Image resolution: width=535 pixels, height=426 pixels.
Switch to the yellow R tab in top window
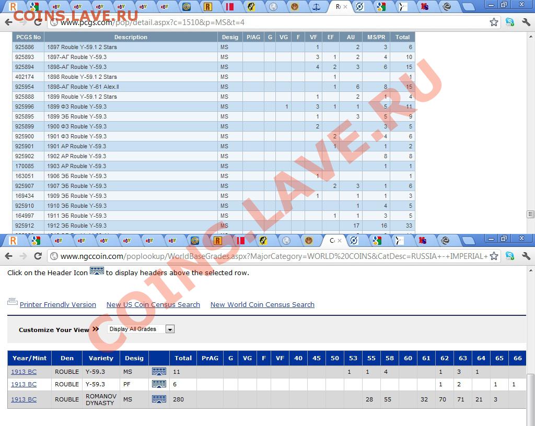click(208, 7)
